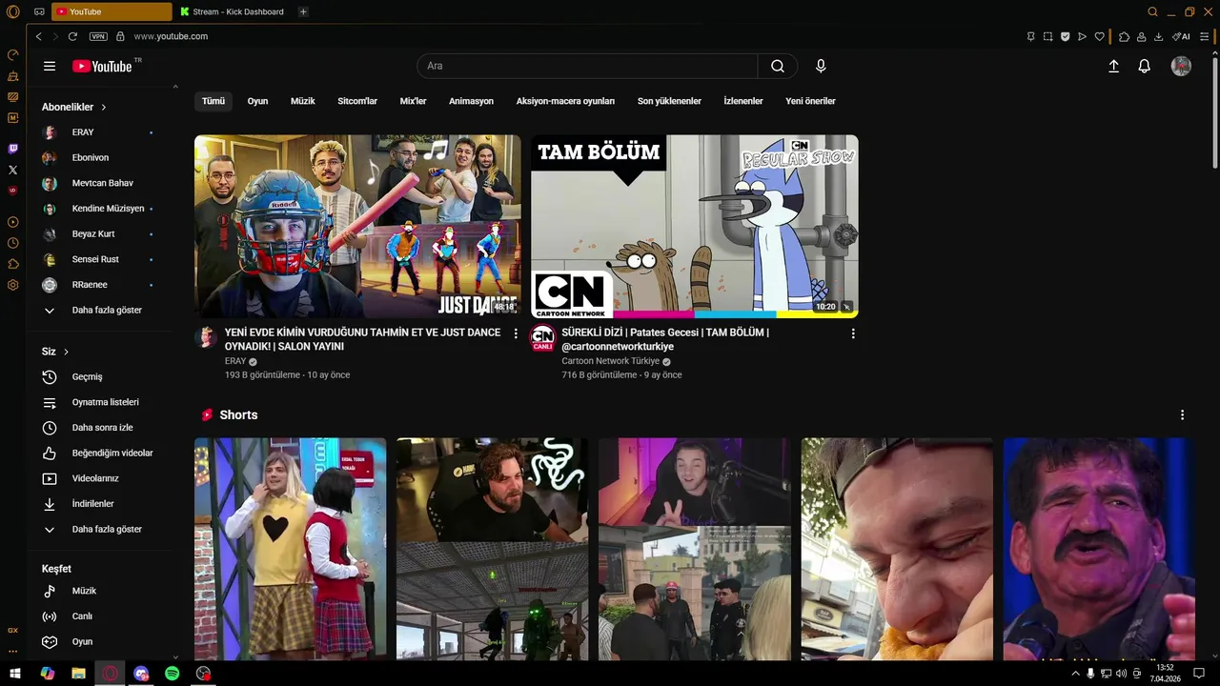Open Cartoon Network Türkiye channel name
Viewport: 1220px width, 686px height.
pyautogui.click(x=610, y=361)
